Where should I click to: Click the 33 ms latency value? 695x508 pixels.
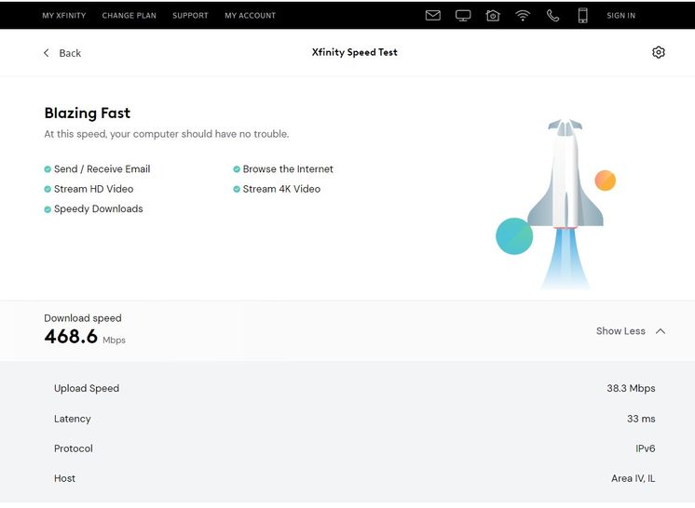point(641,419)
